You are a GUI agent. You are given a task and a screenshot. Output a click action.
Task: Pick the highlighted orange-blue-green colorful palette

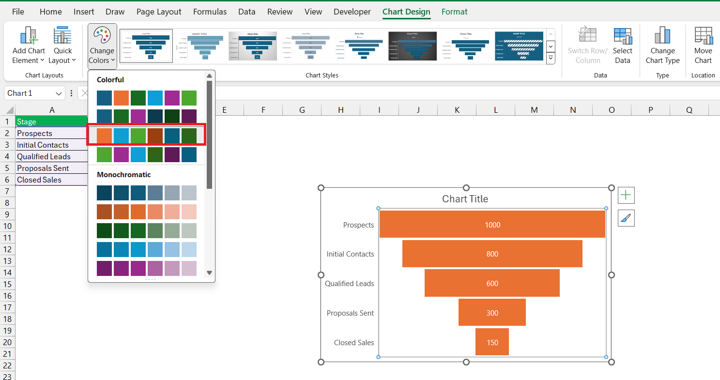(147, 136)
